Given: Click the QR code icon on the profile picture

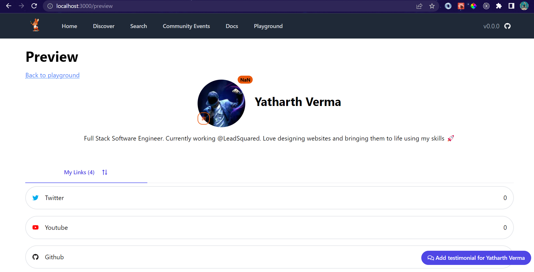Looking at the screenshot, I should [203, 118].
